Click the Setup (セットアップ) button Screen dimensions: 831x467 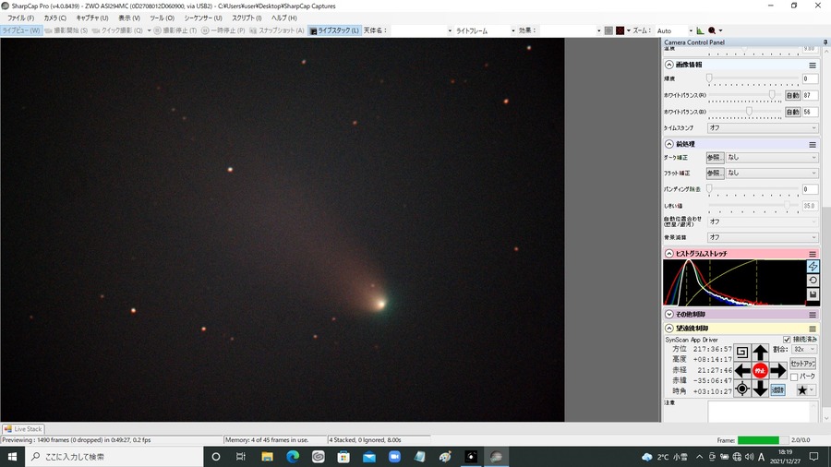(802, 364)
